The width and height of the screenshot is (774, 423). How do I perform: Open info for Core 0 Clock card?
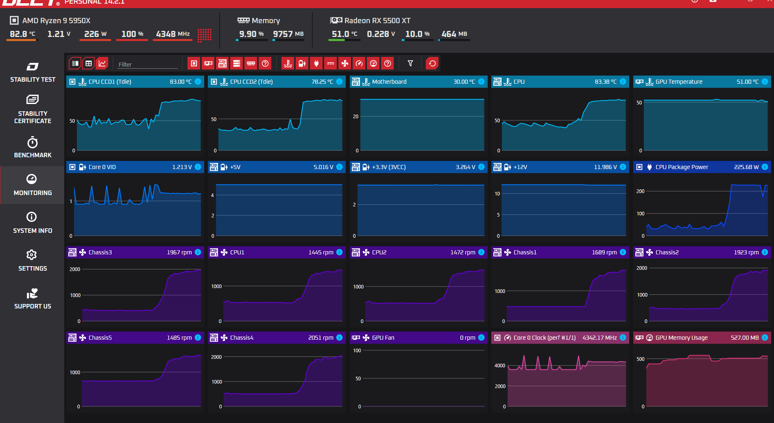point(623,338)
